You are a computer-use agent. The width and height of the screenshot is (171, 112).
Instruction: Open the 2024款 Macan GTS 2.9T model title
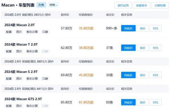tap(23, 99)
